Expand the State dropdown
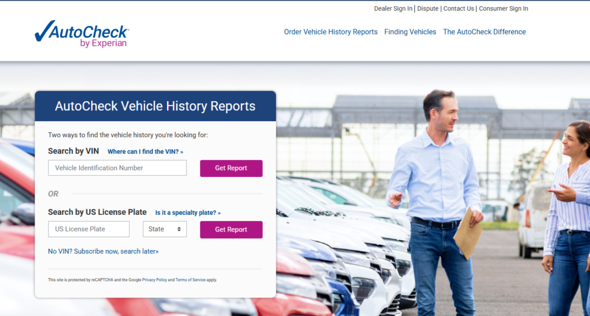 click(164, 229)
